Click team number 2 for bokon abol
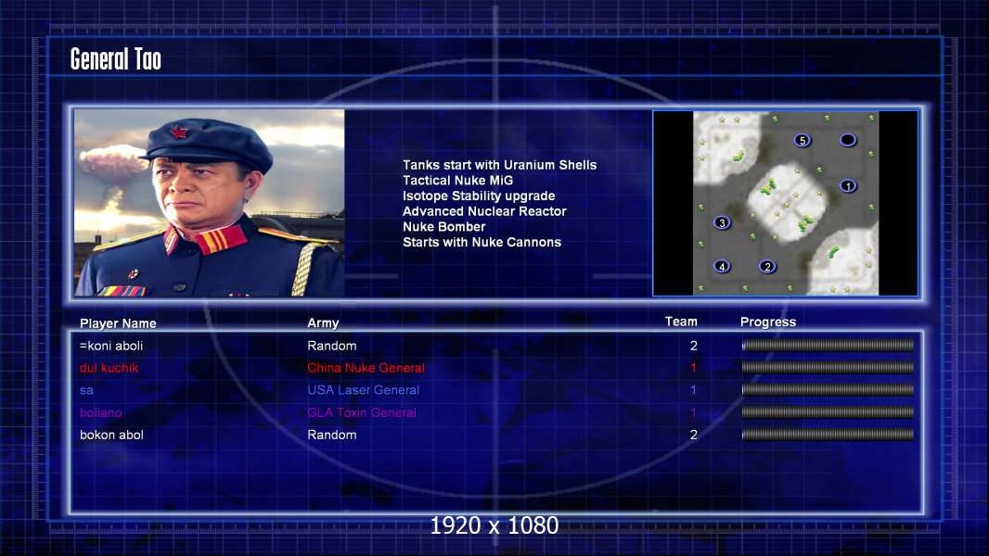Screen dimensions: 989x556 (x=694, y=436)
